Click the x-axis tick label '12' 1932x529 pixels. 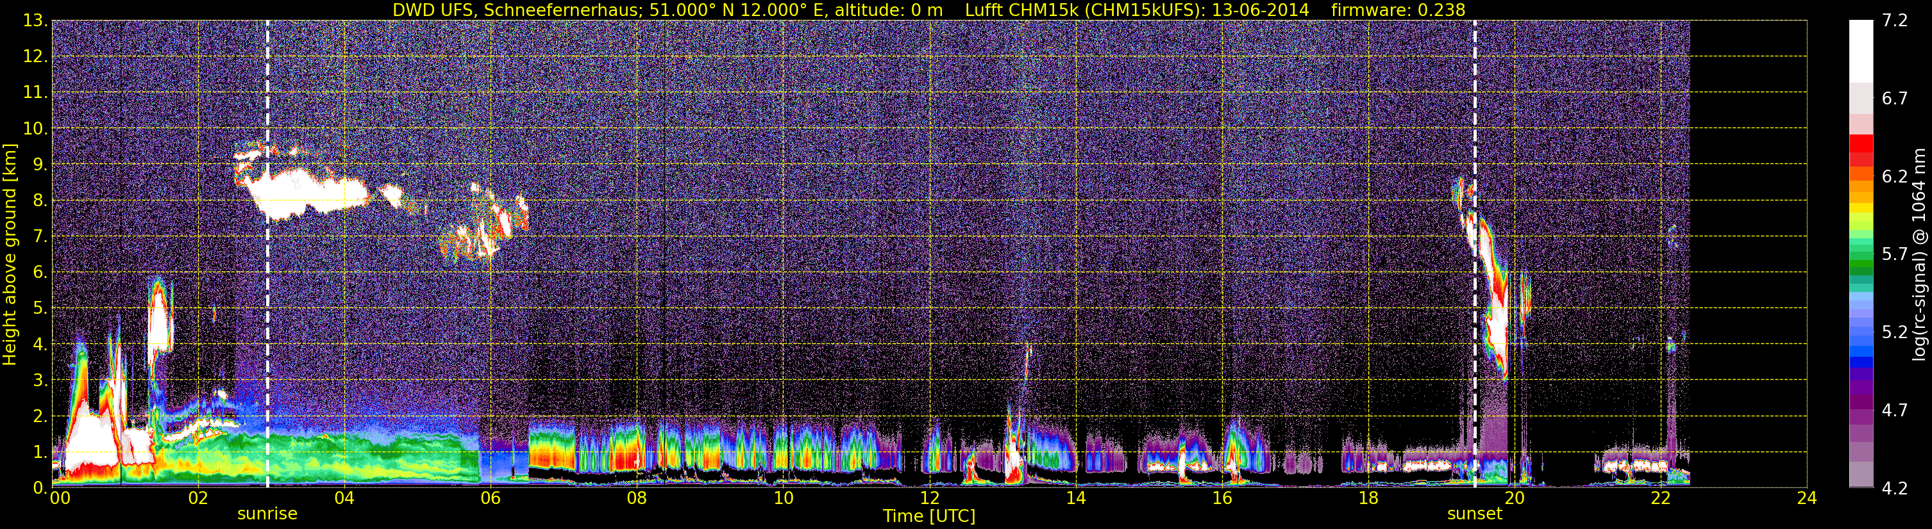(x=928, y=499)
